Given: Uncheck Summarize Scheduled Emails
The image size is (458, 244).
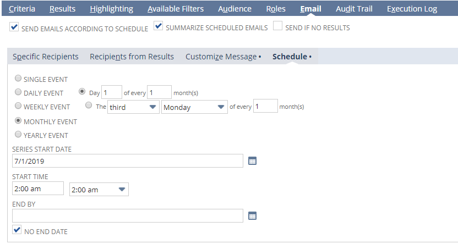Looking at the screenshot, I should [159, 26].
